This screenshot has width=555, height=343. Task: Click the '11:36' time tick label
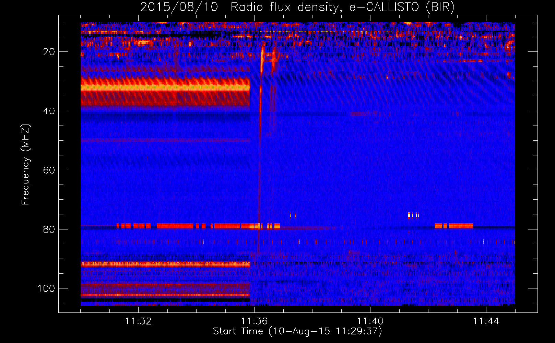pos(254,321)
